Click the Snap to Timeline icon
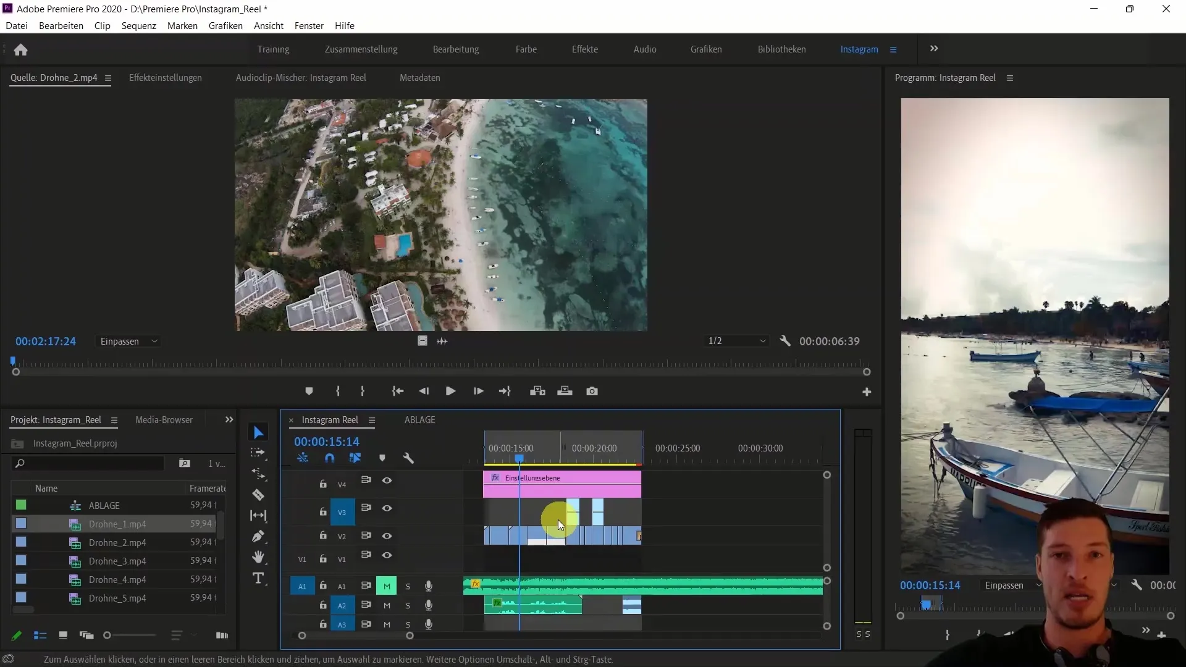Screen dimensions: 1186x667 (330, 458)
